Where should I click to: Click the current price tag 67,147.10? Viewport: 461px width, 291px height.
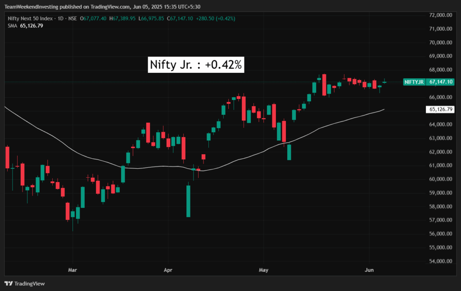441,82
